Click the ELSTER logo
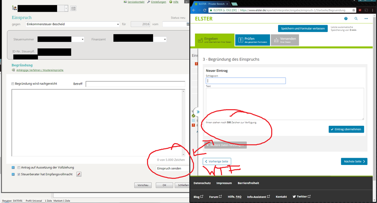This screenshot has height=203, width=377. [204, 19]
